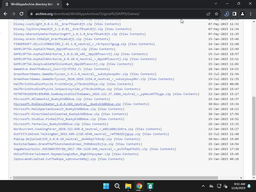This screenshot has height=192, width=256.
Task: Download Microsoft.EndlessSkater zip
Action: (x=67, y=104)
